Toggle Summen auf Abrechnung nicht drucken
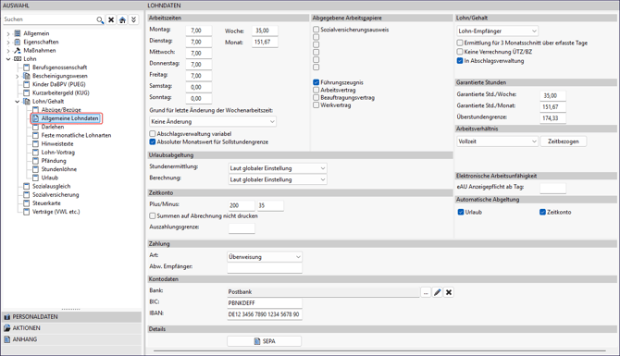Image resolution: width=620 pixels, height=356 pixels. click(153, 216)
